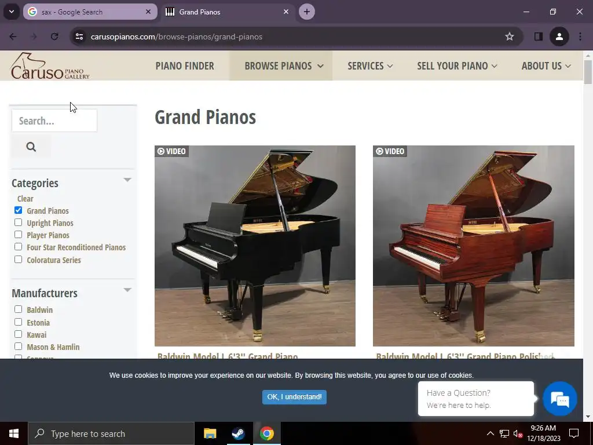The height and width of the screenshot is (445, 593).
Task: Click VIDEO badge on the mahogany piano
Action: click(x=390, y=151)
